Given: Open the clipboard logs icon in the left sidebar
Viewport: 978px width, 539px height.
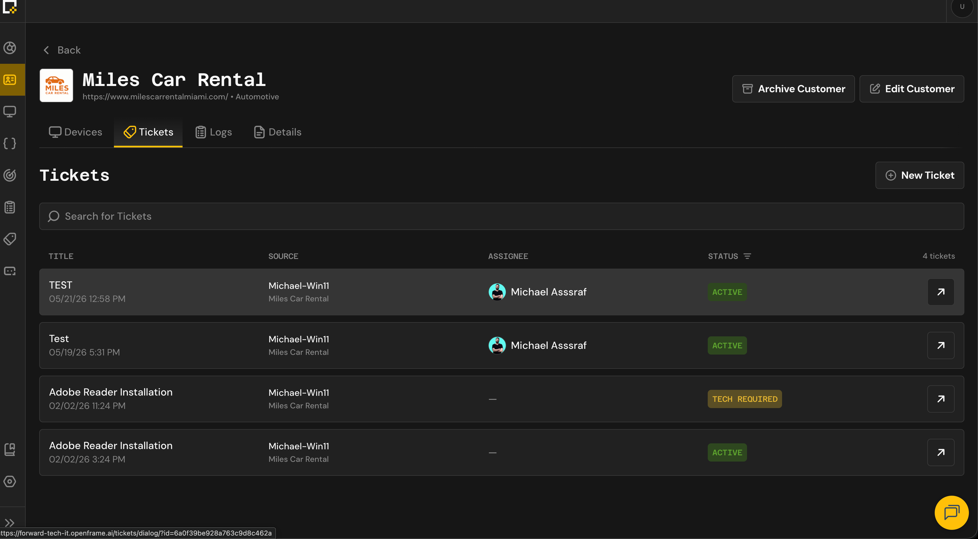Looking at the screenshot, I should click(10, 207).
